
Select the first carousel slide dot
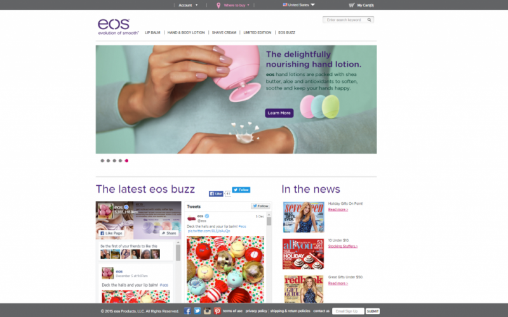click(102, 161)
